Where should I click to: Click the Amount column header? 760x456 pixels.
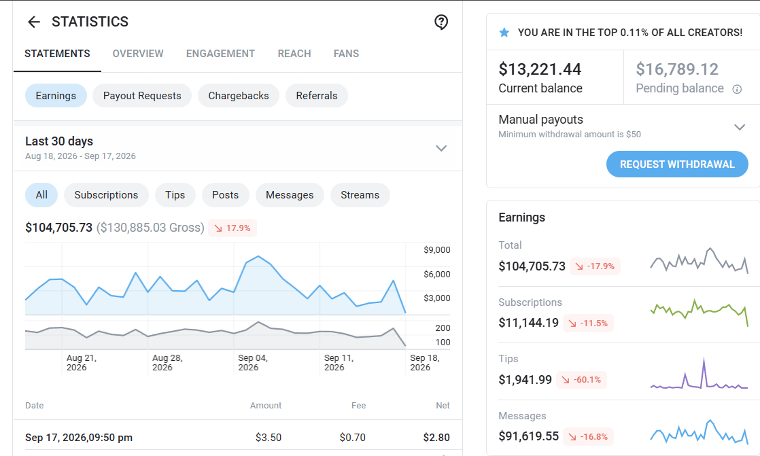point(266,406)
